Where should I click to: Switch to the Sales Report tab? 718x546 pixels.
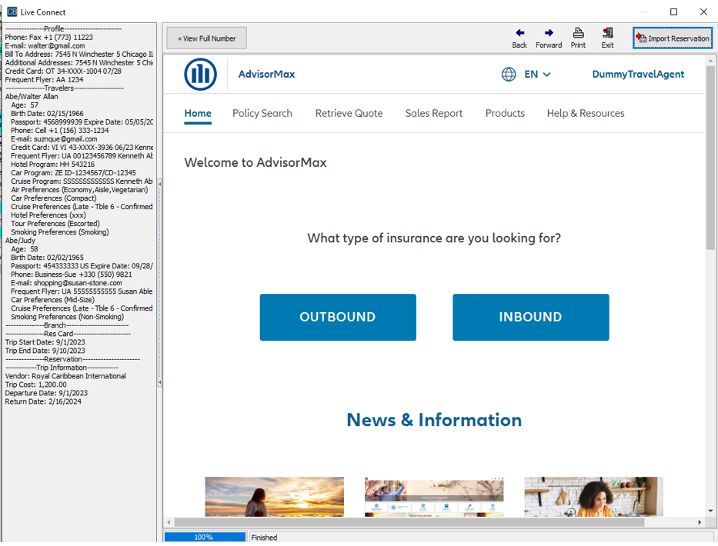[434, 114]
